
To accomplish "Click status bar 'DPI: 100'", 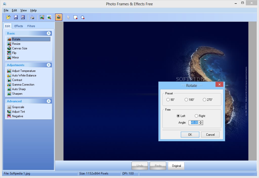I will click(x=128, y=173).
